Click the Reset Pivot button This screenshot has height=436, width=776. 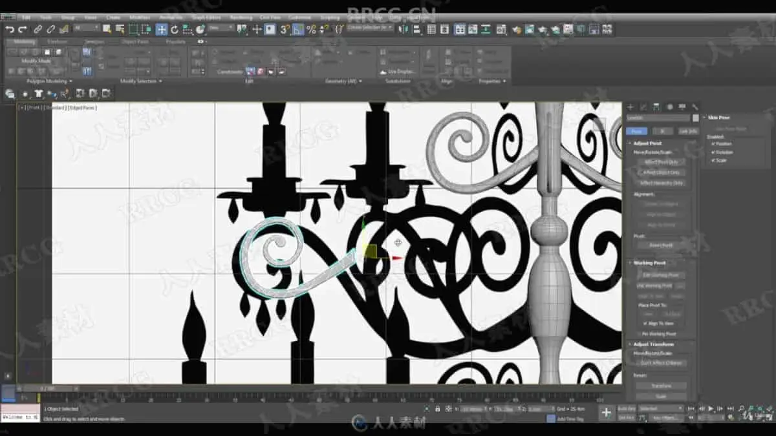(661, 245)
